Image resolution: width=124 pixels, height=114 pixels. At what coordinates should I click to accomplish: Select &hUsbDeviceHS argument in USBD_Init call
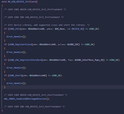click(36, 29)
